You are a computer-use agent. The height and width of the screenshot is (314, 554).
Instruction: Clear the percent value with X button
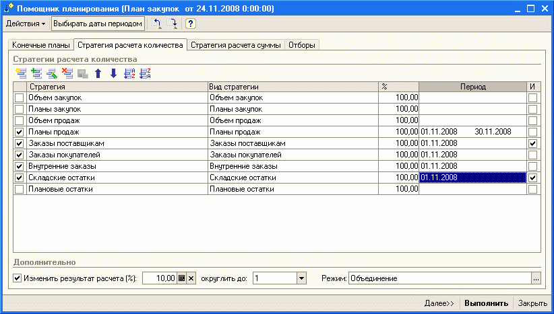coord(191,278)
